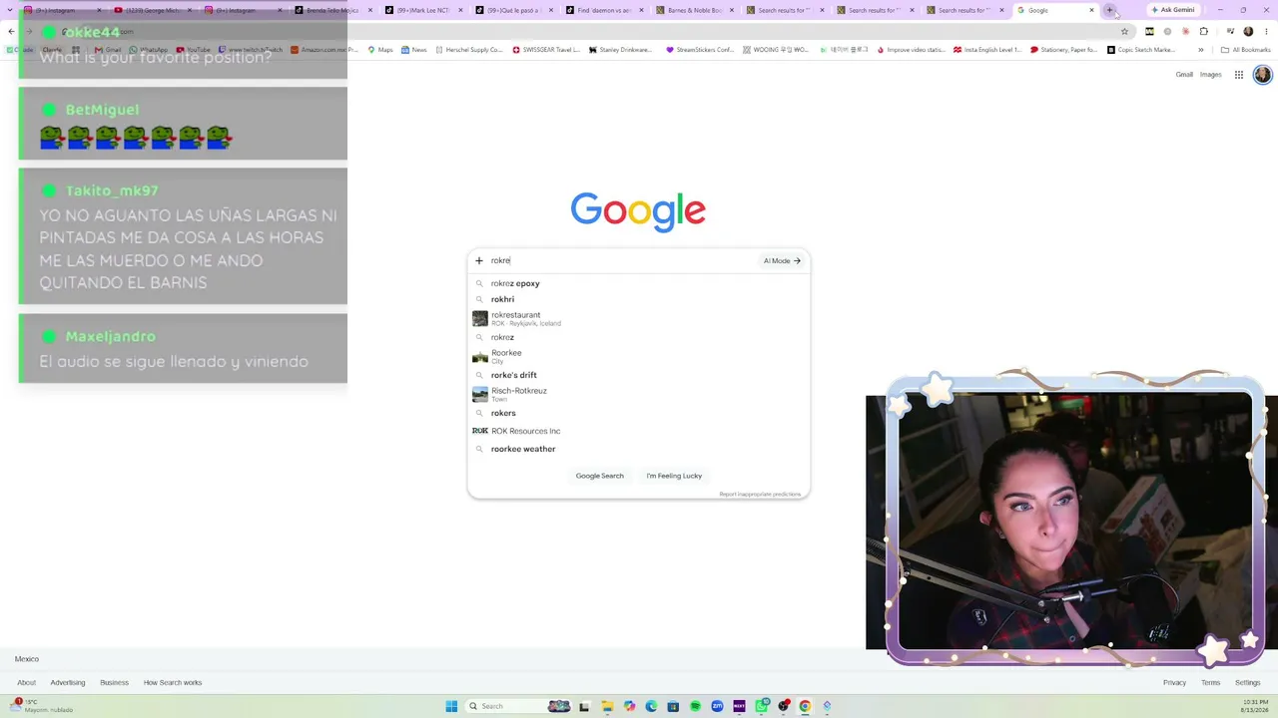Click the plus icon in the search box
1278x718 pixels.
tap(479, 260)
